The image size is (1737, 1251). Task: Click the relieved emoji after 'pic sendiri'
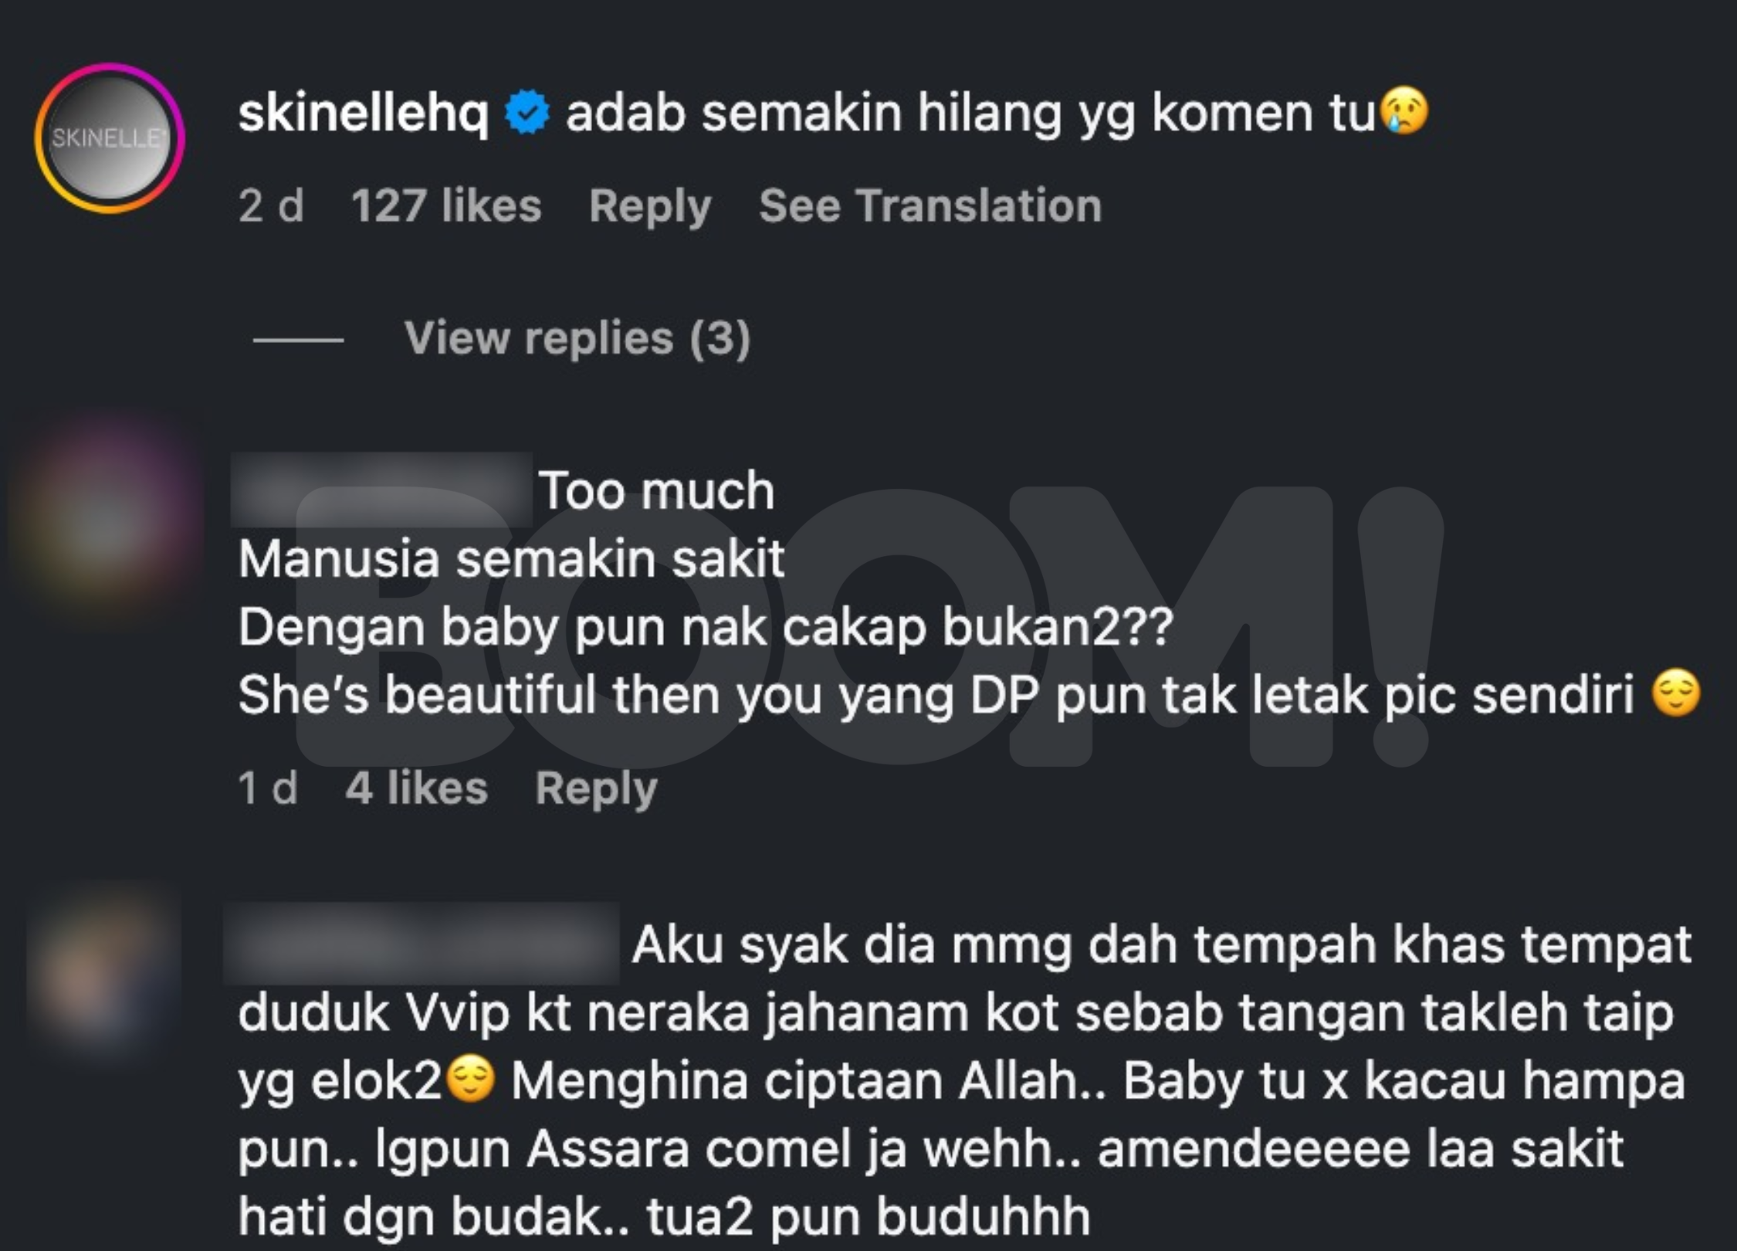coord(1676,693)
